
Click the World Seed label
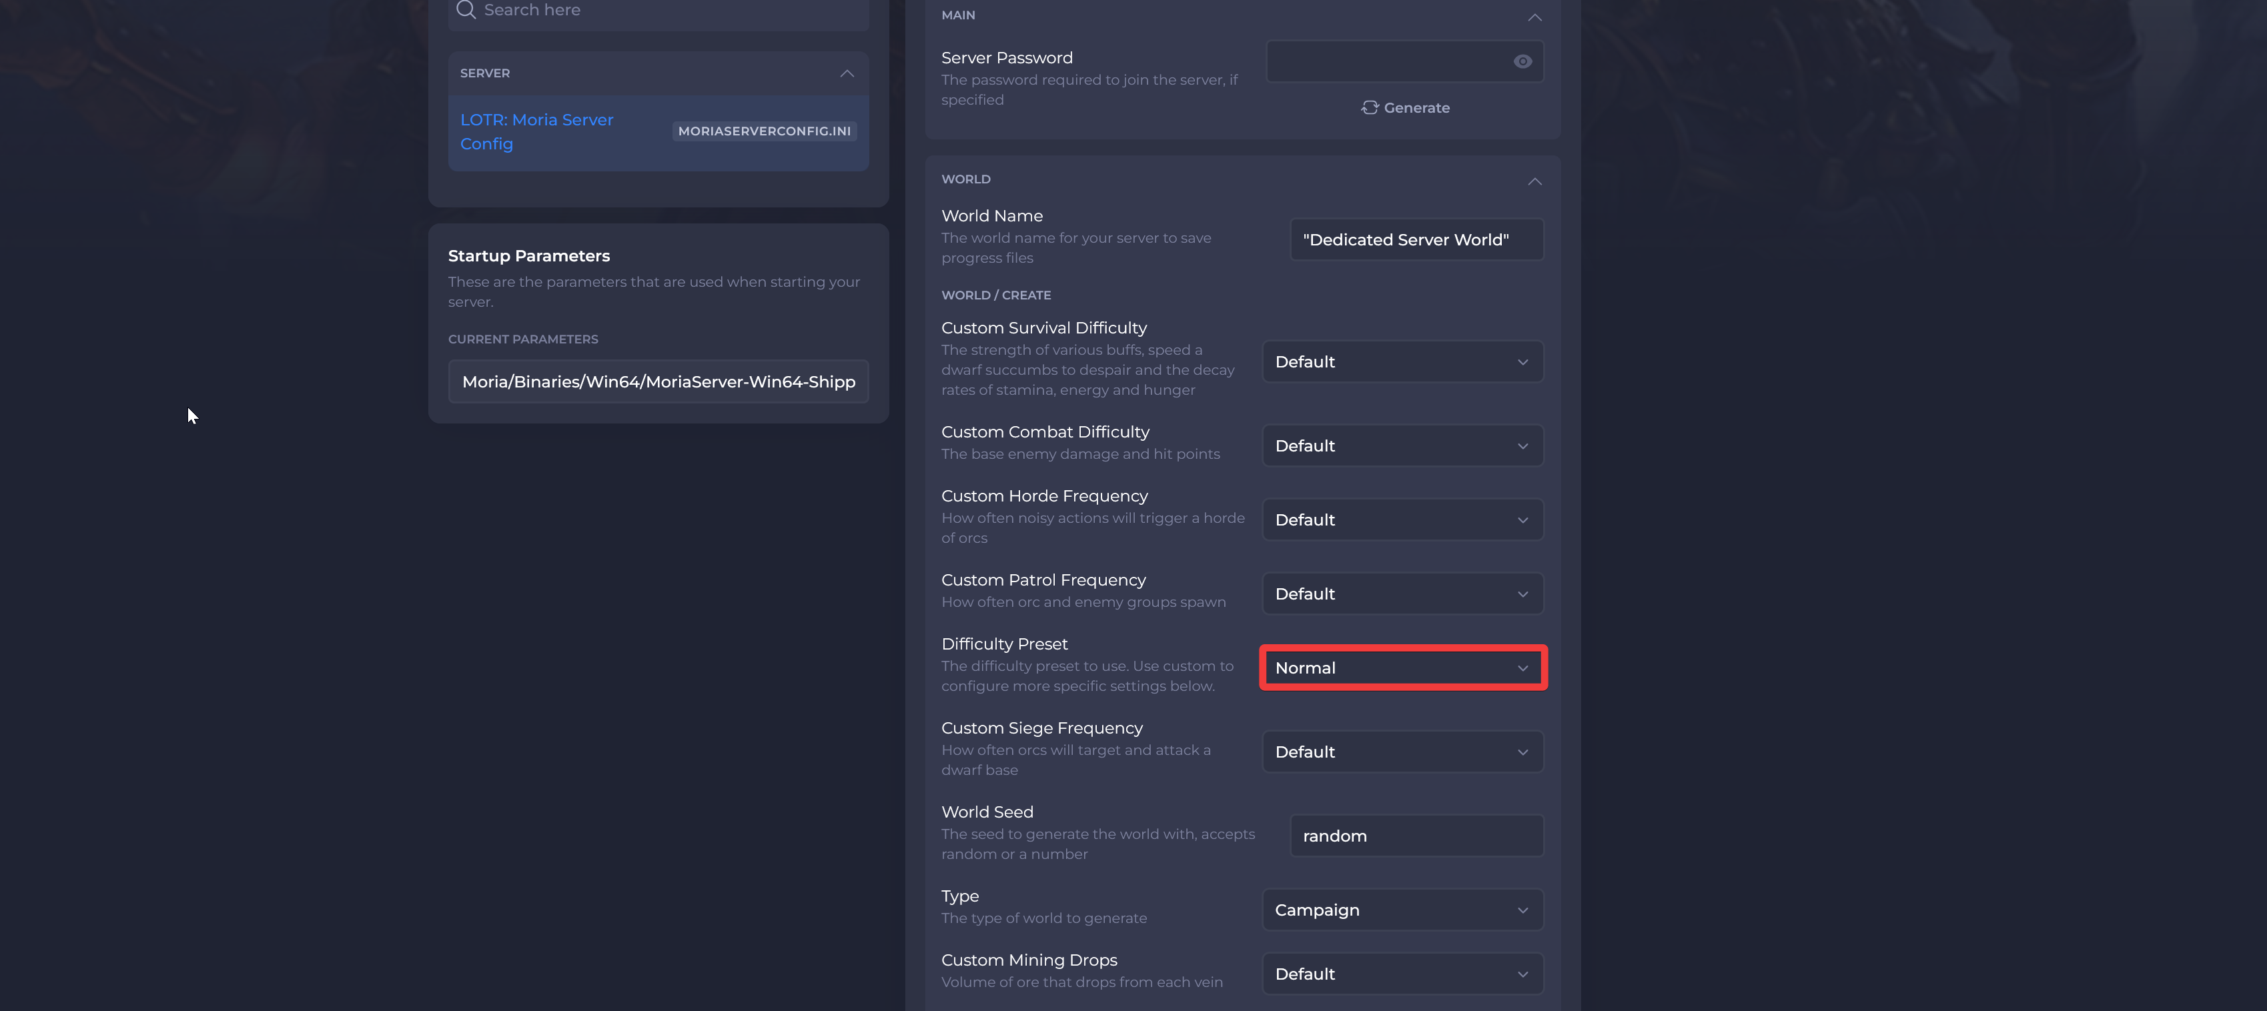coord(987,812)
